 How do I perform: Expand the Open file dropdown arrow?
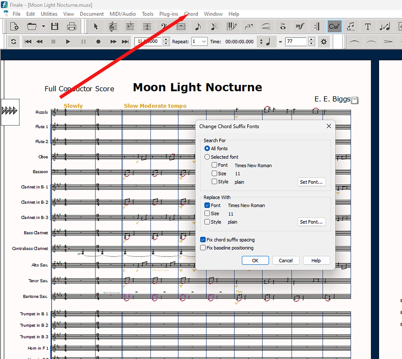tap(44, 27)
